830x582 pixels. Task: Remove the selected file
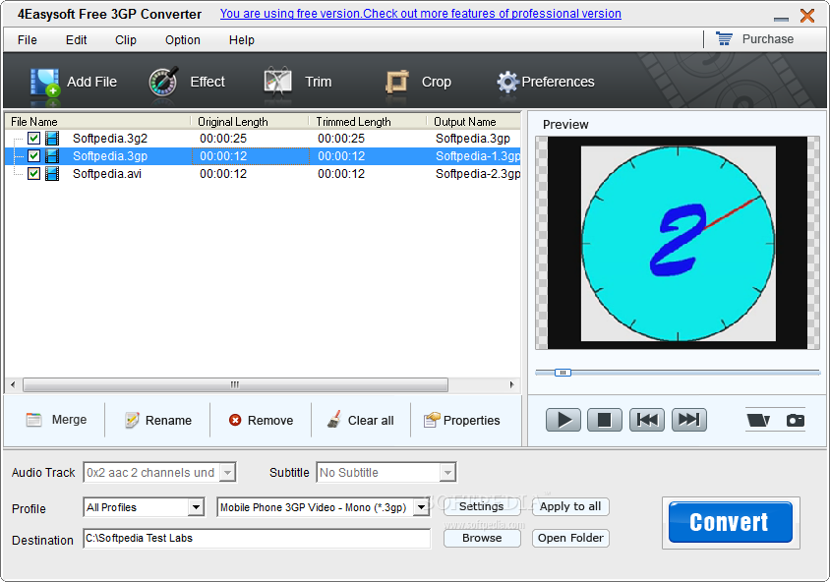pos(261,420)
